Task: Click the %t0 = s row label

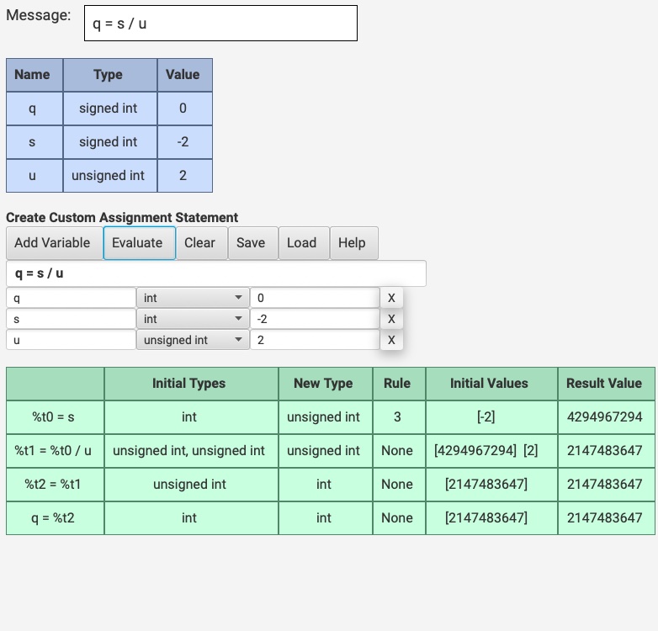Action: tap(55, 417)
